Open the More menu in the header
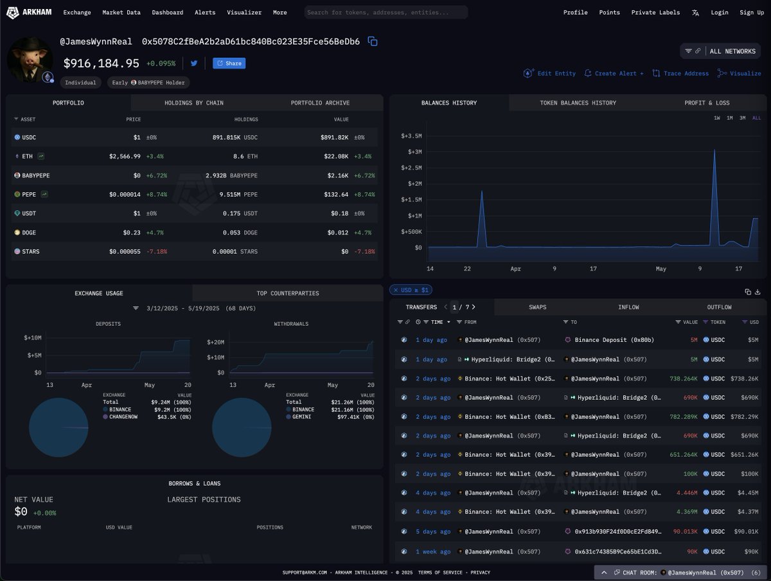Screen dimensions: 771x581 (280, 12)
